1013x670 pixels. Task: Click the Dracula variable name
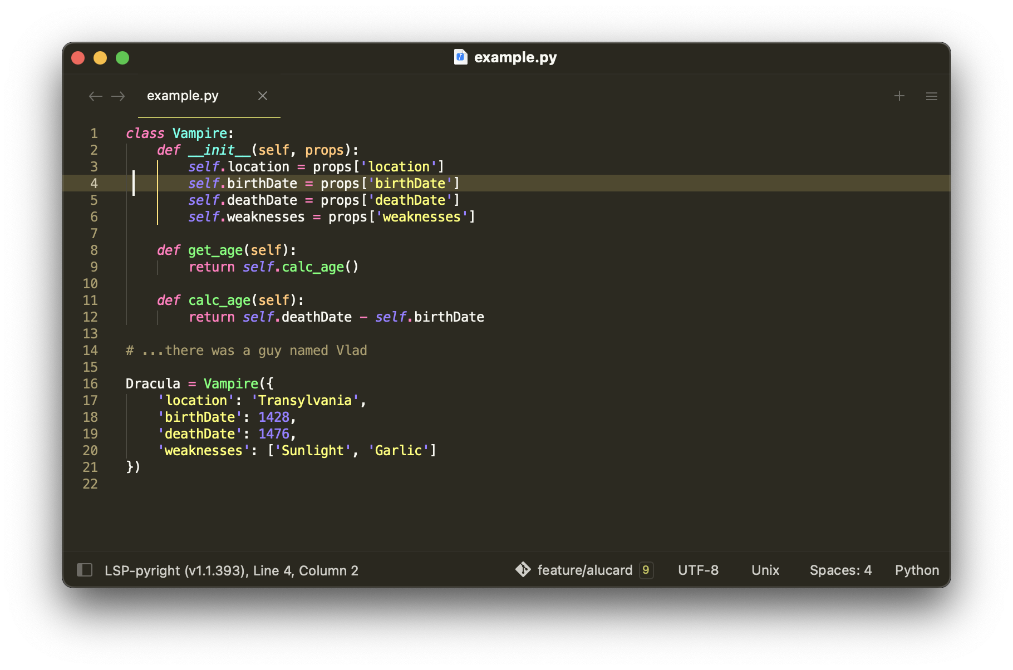point(153,384)
